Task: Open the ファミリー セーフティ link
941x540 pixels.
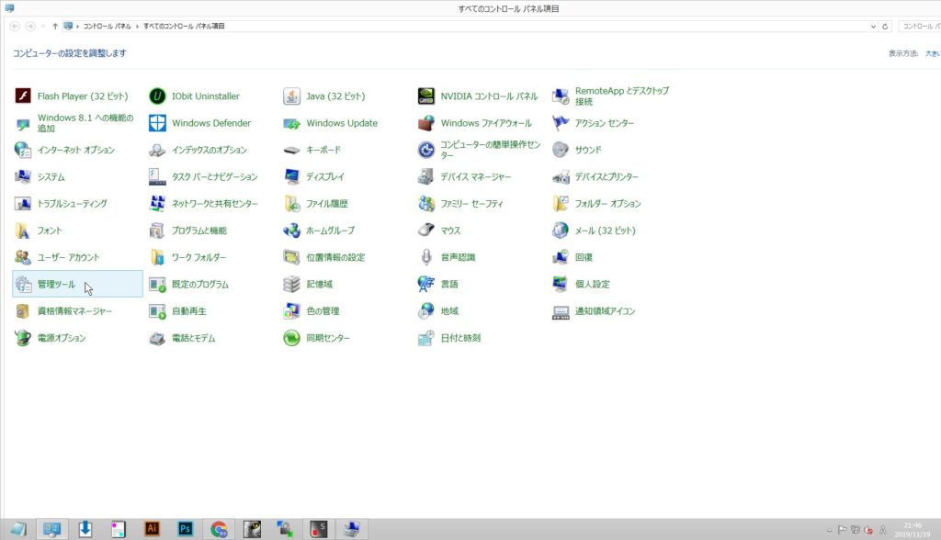Action: [x=471, y=203]
